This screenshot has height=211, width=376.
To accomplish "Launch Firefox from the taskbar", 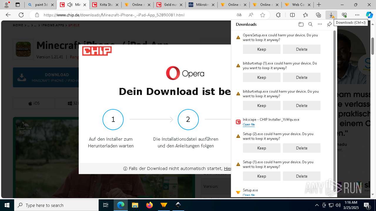I will click(x=150, y=205).
